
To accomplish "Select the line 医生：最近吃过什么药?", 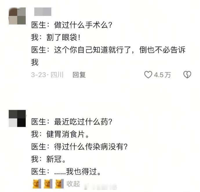I will pyautogui.click(x=72, y=122).
